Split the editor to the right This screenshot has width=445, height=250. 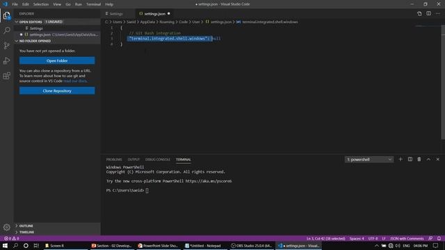pos(428,14)
